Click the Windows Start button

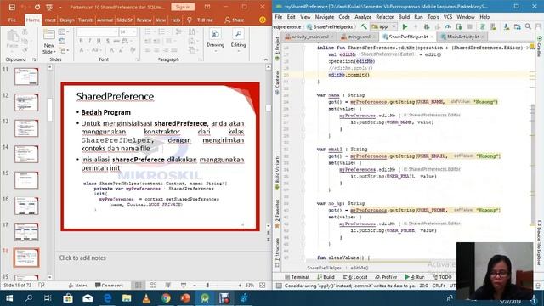point(9,298)
